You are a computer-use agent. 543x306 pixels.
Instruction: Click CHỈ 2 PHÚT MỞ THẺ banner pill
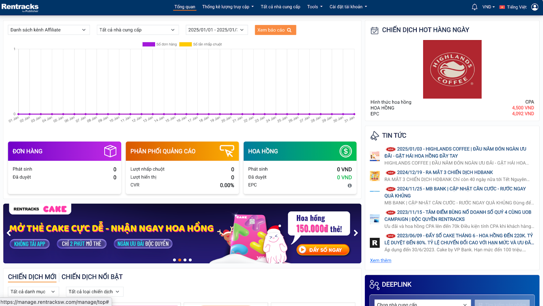point(81,244)
